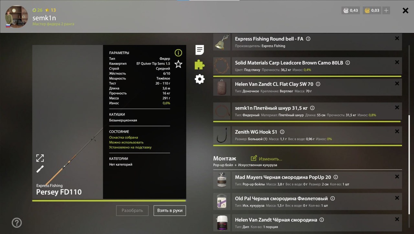The width and height of the screenshot is (414, 234).
Task: Click the Оснастка собрана status
Action: tap(124, 137)
